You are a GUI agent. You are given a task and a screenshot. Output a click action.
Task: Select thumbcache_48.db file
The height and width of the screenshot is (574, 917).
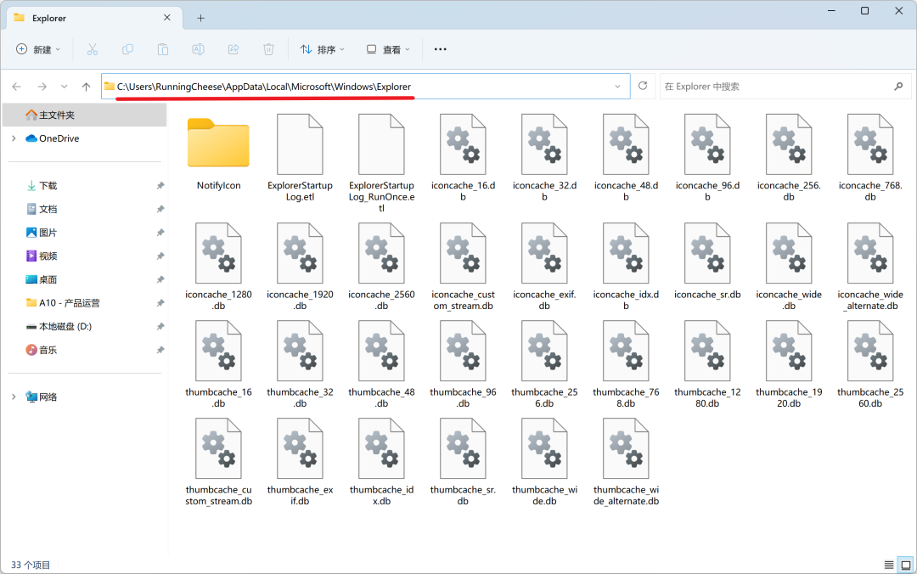click(381, 364)
